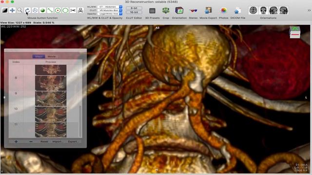Image resolution: width=312 pixels, height=175 pixels.
Task: Select the green oval ROI tool
Action: [65, 10]
